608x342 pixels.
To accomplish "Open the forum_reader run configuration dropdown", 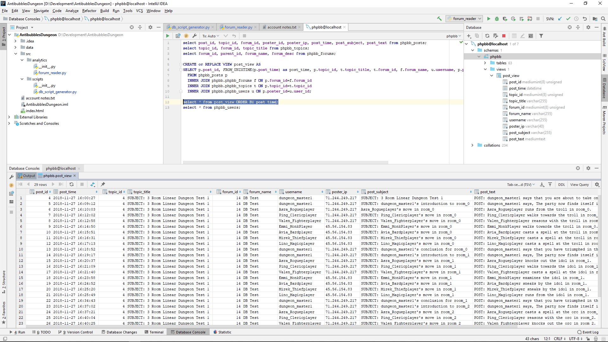I will coord(464,19).
